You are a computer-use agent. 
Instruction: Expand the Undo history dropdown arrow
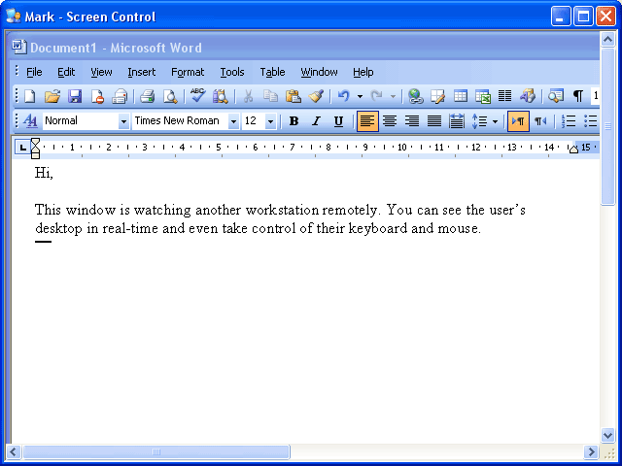tap(360, 96)
